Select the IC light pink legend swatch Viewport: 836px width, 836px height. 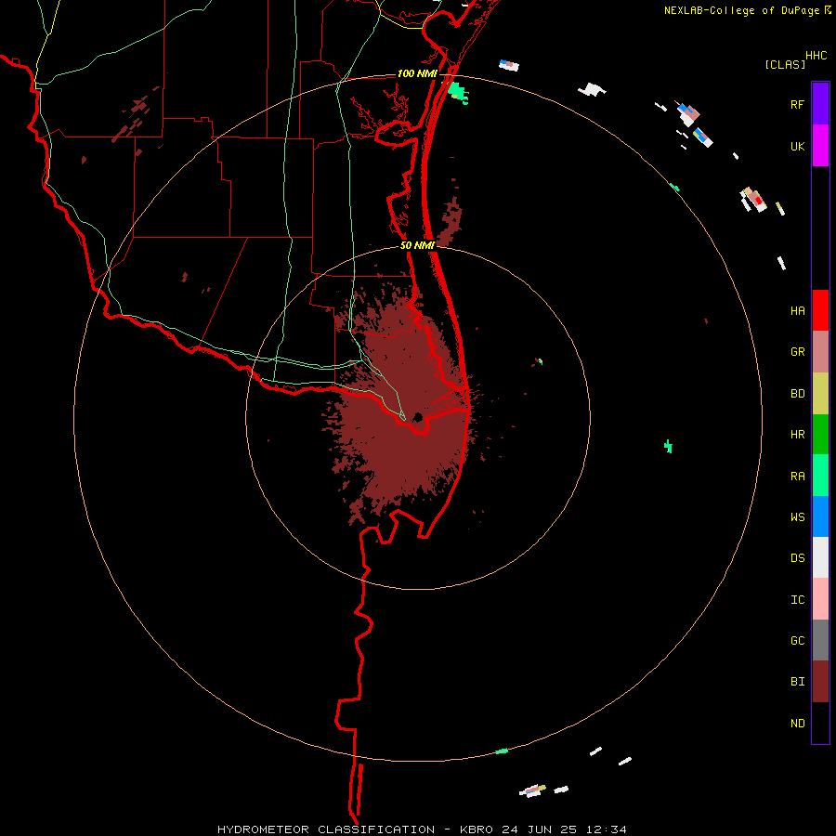[x=820, y=599]
